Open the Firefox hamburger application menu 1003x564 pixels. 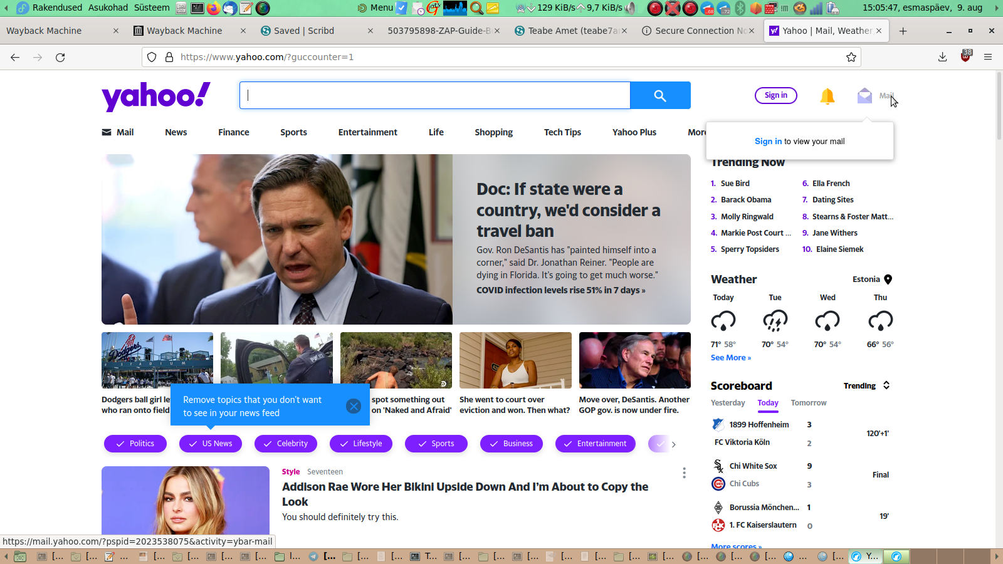tap(988, 57)
